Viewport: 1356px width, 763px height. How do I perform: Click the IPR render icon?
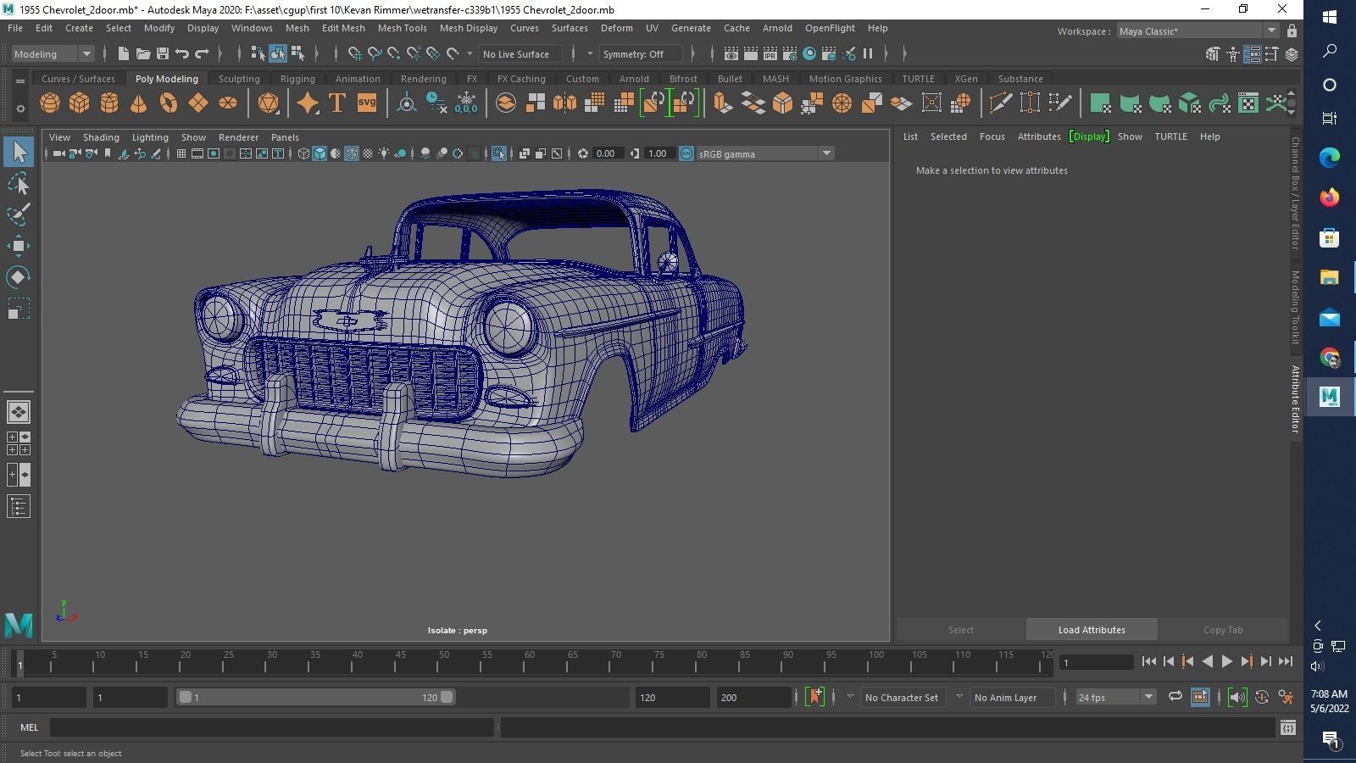(x=770, y=54)
